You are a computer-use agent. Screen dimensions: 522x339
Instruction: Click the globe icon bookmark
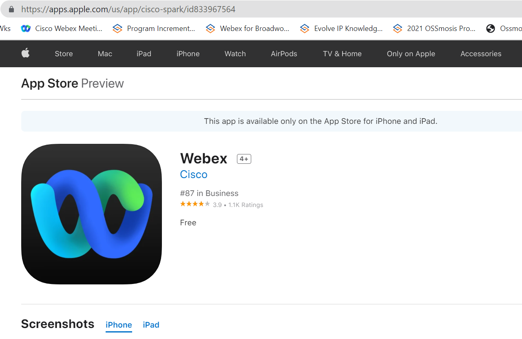(x=491, y=29)
